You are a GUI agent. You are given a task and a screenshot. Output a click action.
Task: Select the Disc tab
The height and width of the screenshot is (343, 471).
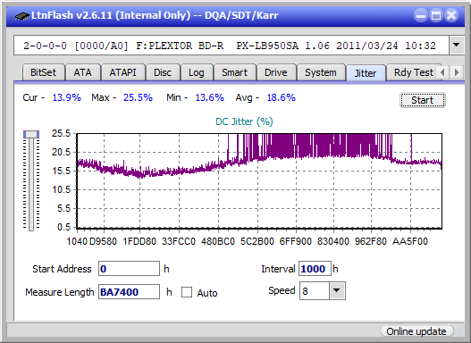(x=163, y=72)
